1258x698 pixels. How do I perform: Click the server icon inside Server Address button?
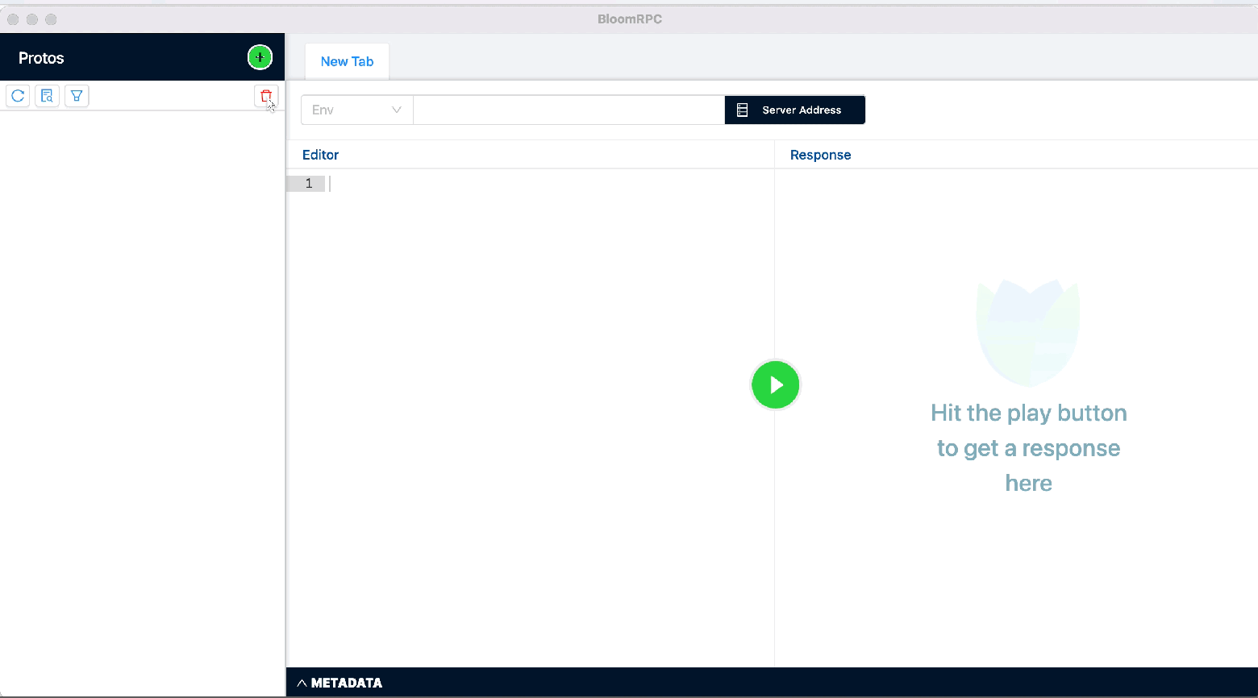pyautogui.click(x=743, y=110)
